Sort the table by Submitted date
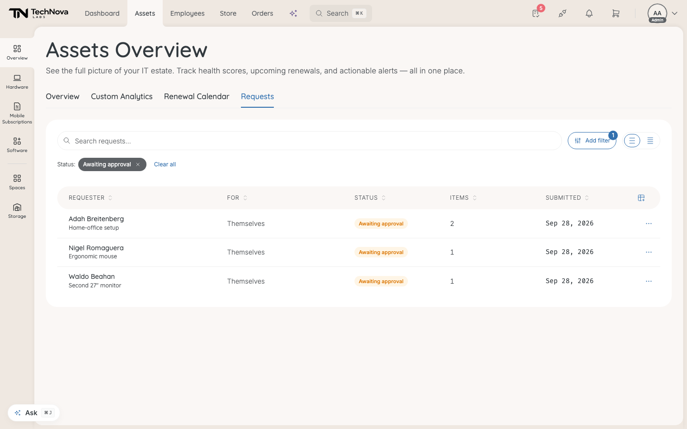Image resolution: width=687 pixels, height=429 pixels. pos(567,198)
